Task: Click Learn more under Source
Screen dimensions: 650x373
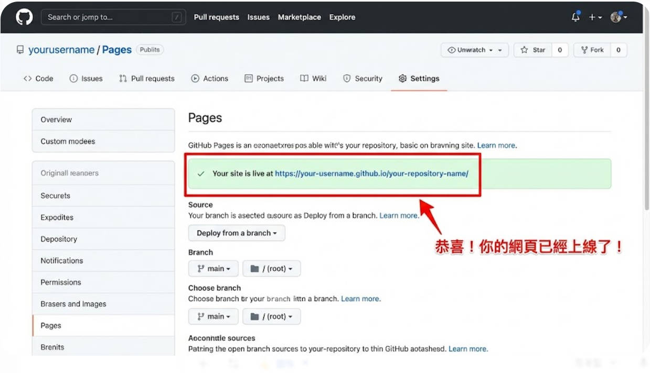Action: (399, 215)
